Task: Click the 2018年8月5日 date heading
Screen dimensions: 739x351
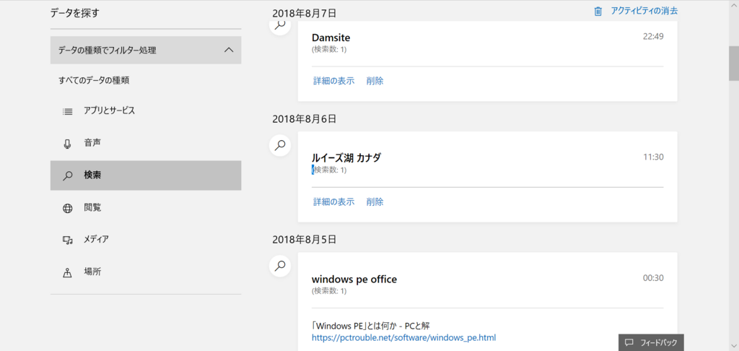Action: (305, 240)
